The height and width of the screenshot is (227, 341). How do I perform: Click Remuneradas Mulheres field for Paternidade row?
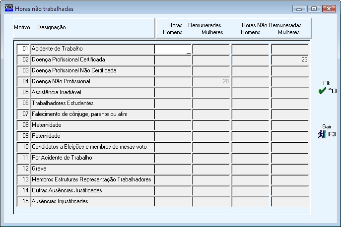point(211,136)
